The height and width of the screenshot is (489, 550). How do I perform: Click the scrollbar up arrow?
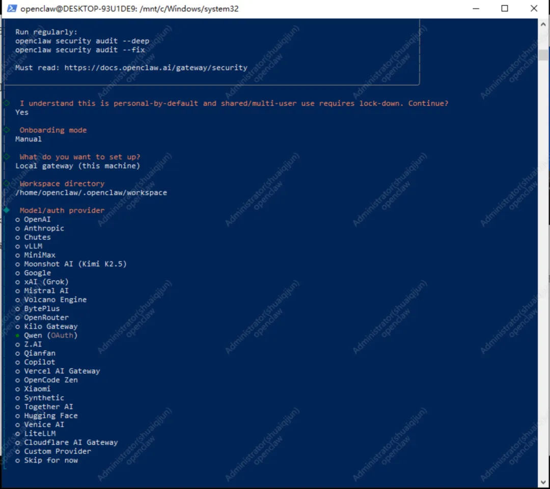[x=543, y=24]
